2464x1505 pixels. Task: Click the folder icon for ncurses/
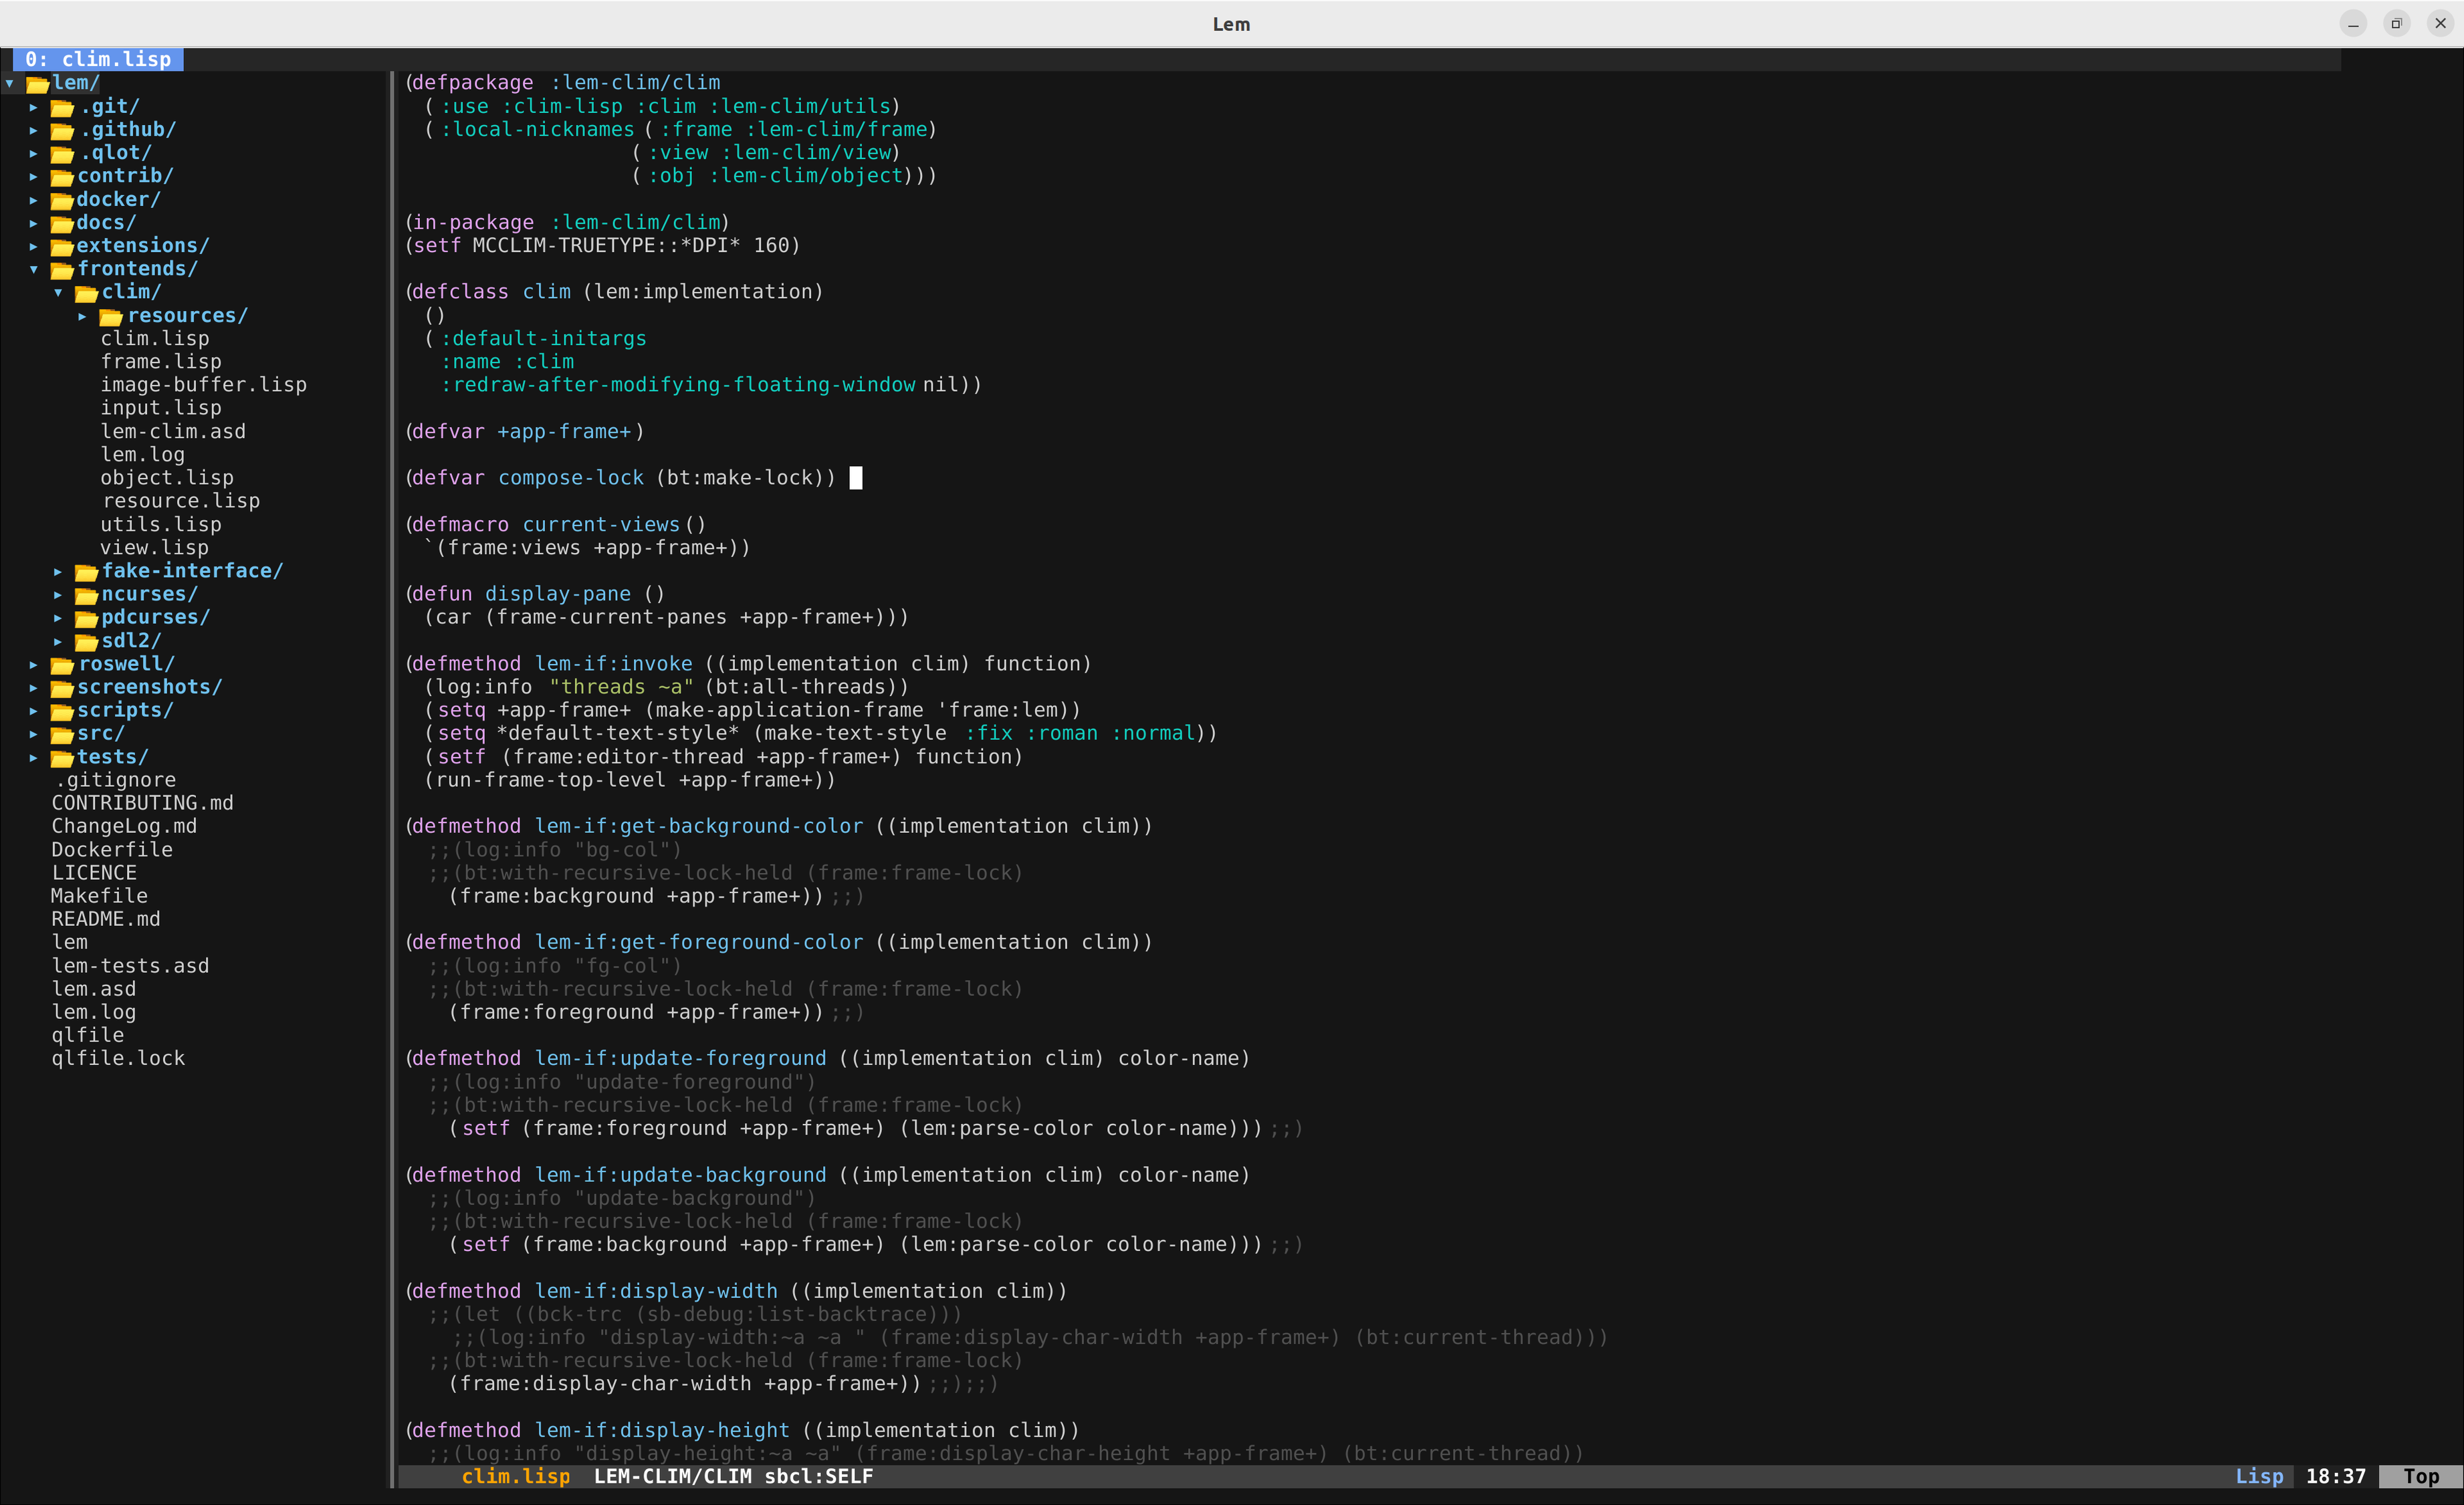[87, 596]
